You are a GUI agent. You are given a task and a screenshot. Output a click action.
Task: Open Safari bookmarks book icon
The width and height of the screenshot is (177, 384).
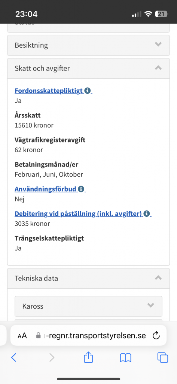pyautogui.click(x=126, y=358)
